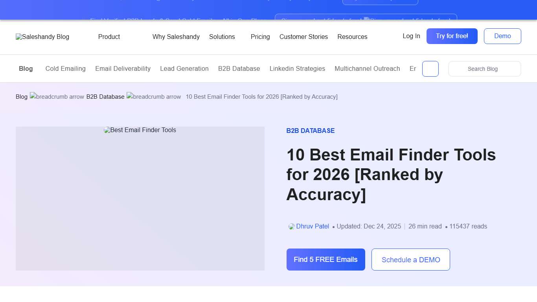The image size is (537, 302).
Task: Click the Schedule a DEMO button
Action: tap(410, 260)
